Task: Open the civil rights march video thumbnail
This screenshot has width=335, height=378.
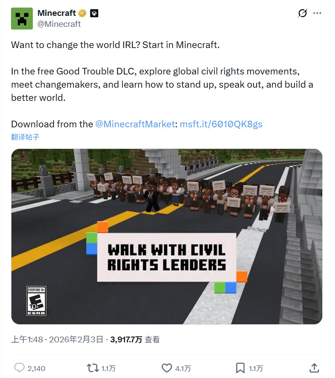Action: 167,237
